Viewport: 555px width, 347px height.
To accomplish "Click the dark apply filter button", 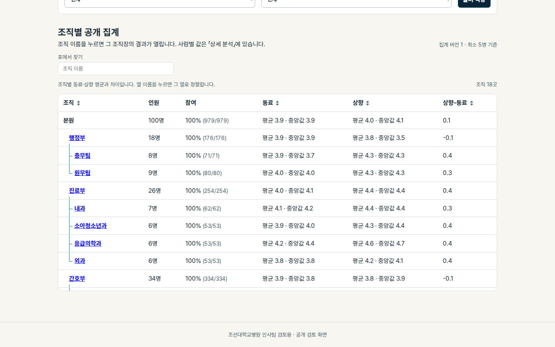I will (x=474, y=2).
